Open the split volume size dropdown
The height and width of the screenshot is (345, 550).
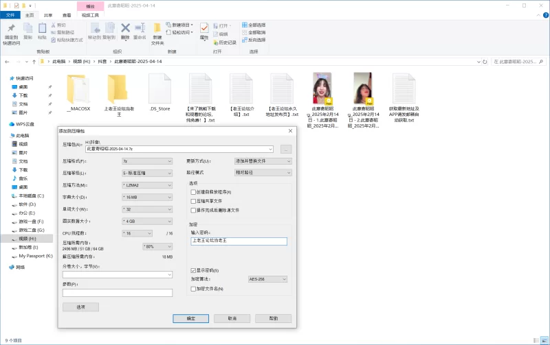[118, 274]
